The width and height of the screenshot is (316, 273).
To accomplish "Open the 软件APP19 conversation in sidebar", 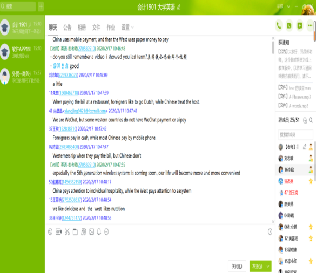I will tap(22, 52).
